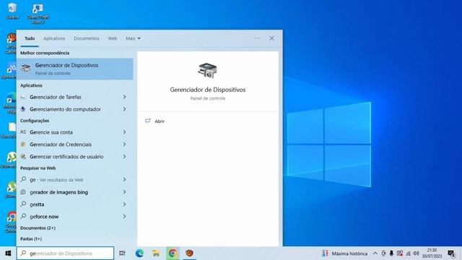Open Task View from the taskbar
Image resolution: width=462 pixels, height=260 pixels.
click(122, 253)
